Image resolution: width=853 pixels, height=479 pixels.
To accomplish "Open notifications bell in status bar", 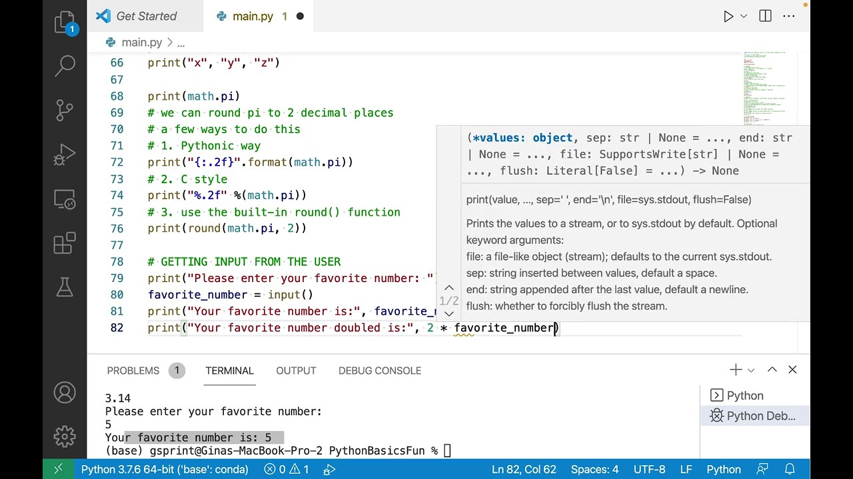I will click(x=790, y=469).
